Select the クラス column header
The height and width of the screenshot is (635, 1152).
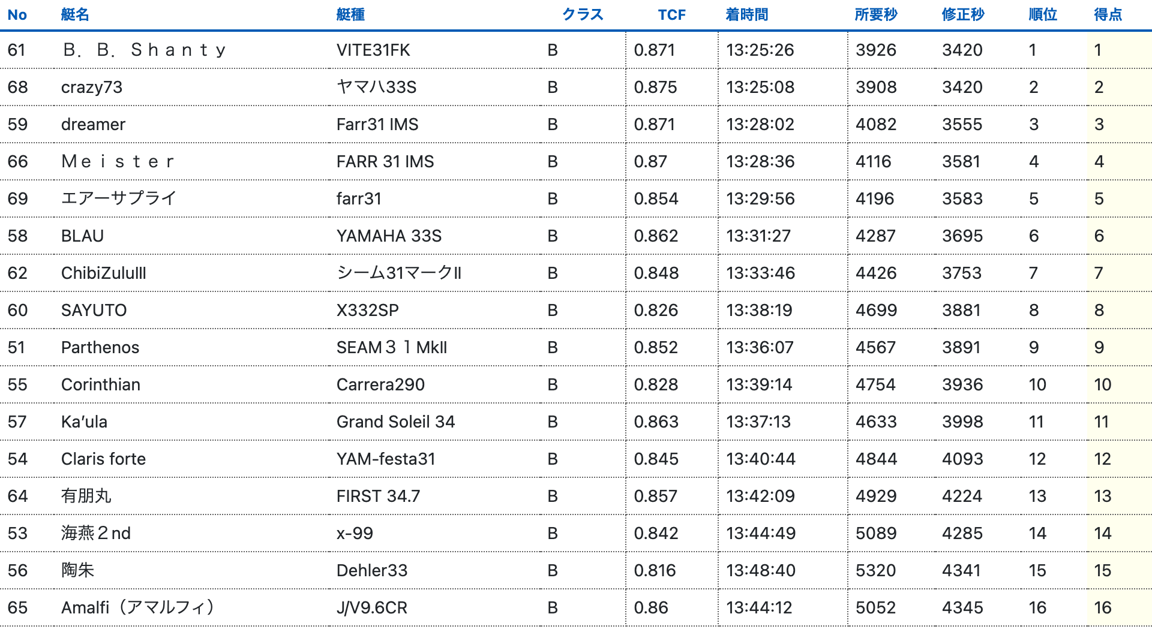click(x=582, y=15)
